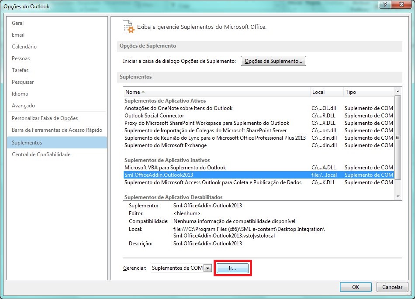The height and width of the screenshot is (299, 415).
Task: Dismiss the dialog with Cancelar
Action: [x=392, y=287]
